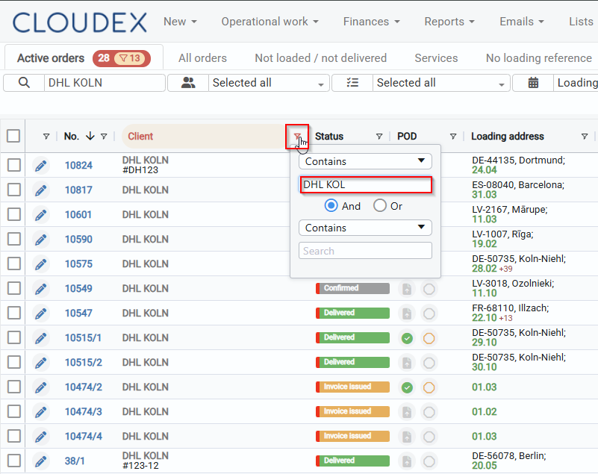598x474 pixels.
Task: Select checkbox of order 38/1
Action: pyautogui.click(x=14, y=461)
